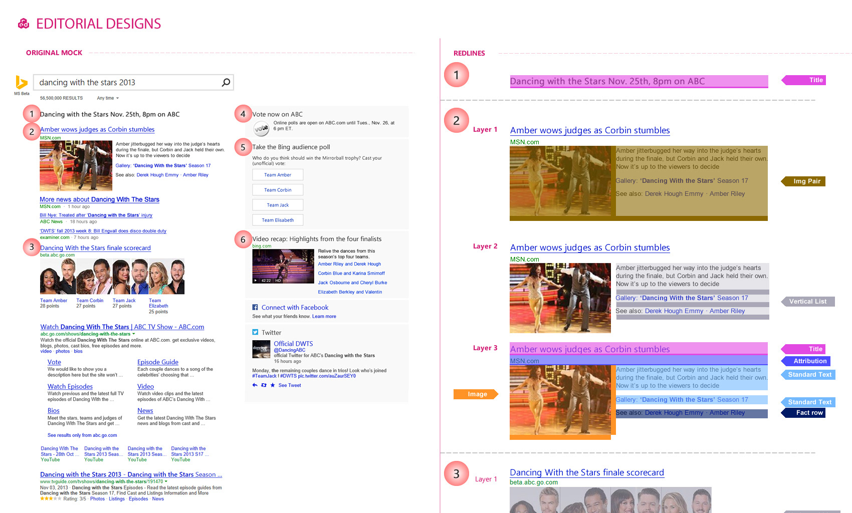
Task: Open Dancing with the Stars 2013 tvguide result
Action: pos(131,474)
